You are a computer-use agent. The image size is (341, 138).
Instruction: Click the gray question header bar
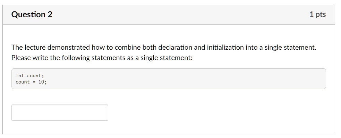pyautogui.click(x=169, y=15)
